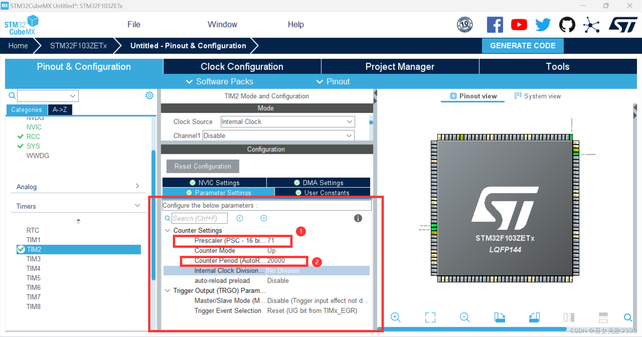Expand Pinout dropdown menu

coord(333,81)
